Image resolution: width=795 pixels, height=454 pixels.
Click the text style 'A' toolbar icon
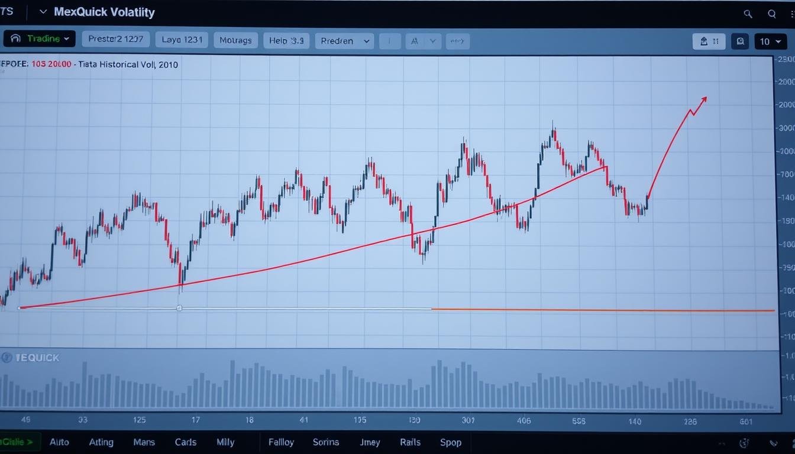414,41
